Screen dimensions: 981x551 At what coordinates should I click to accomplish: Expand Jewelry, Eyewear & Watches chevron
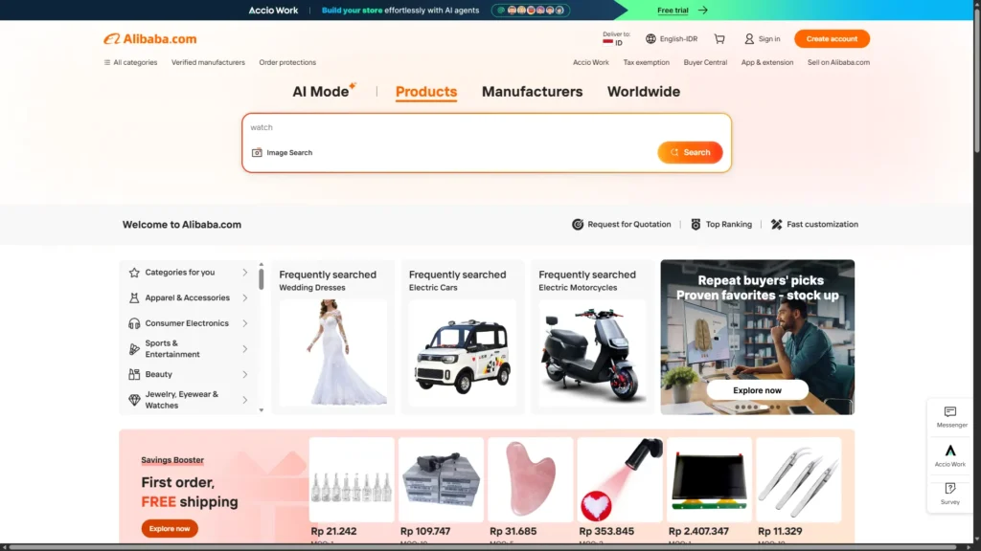(245, 400)
